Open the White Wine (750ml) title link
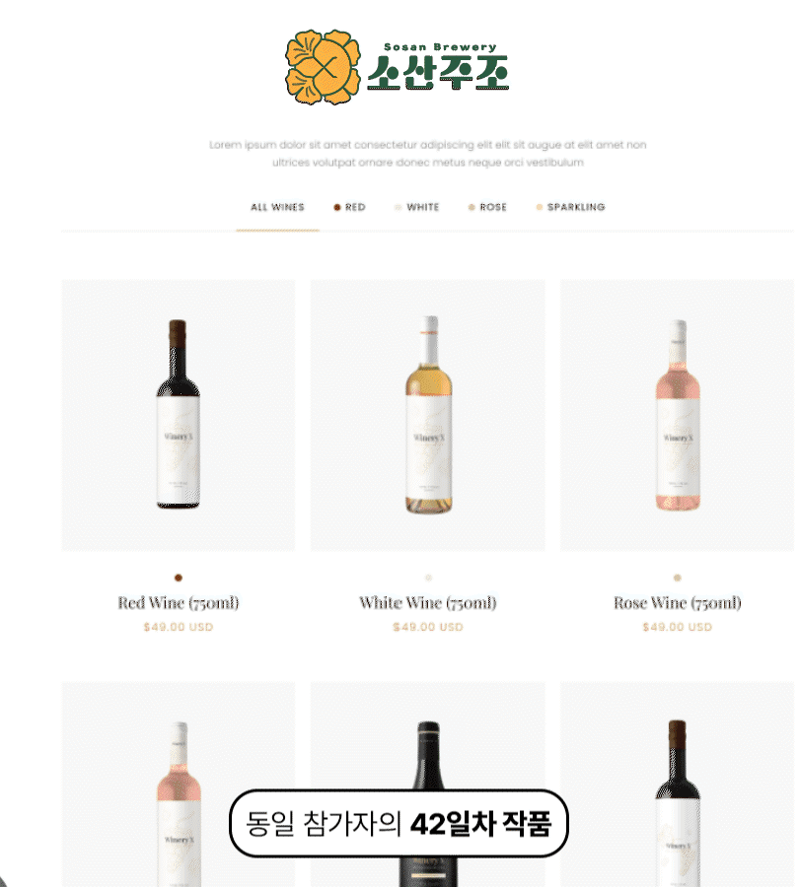Viewport: 799px width, 887px height. click(428, 603)
